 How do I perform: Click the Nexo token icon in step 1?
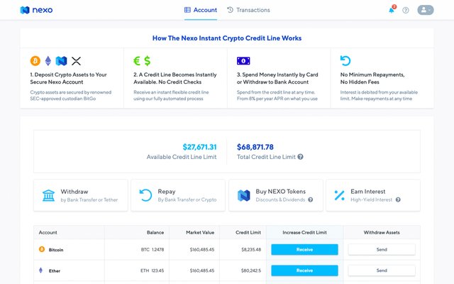point(62,61)
